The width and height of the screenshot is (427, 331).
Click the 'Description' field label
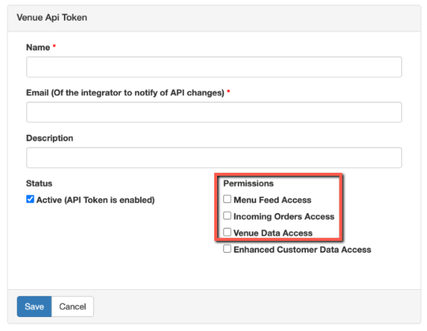click(x=50, y=138)
